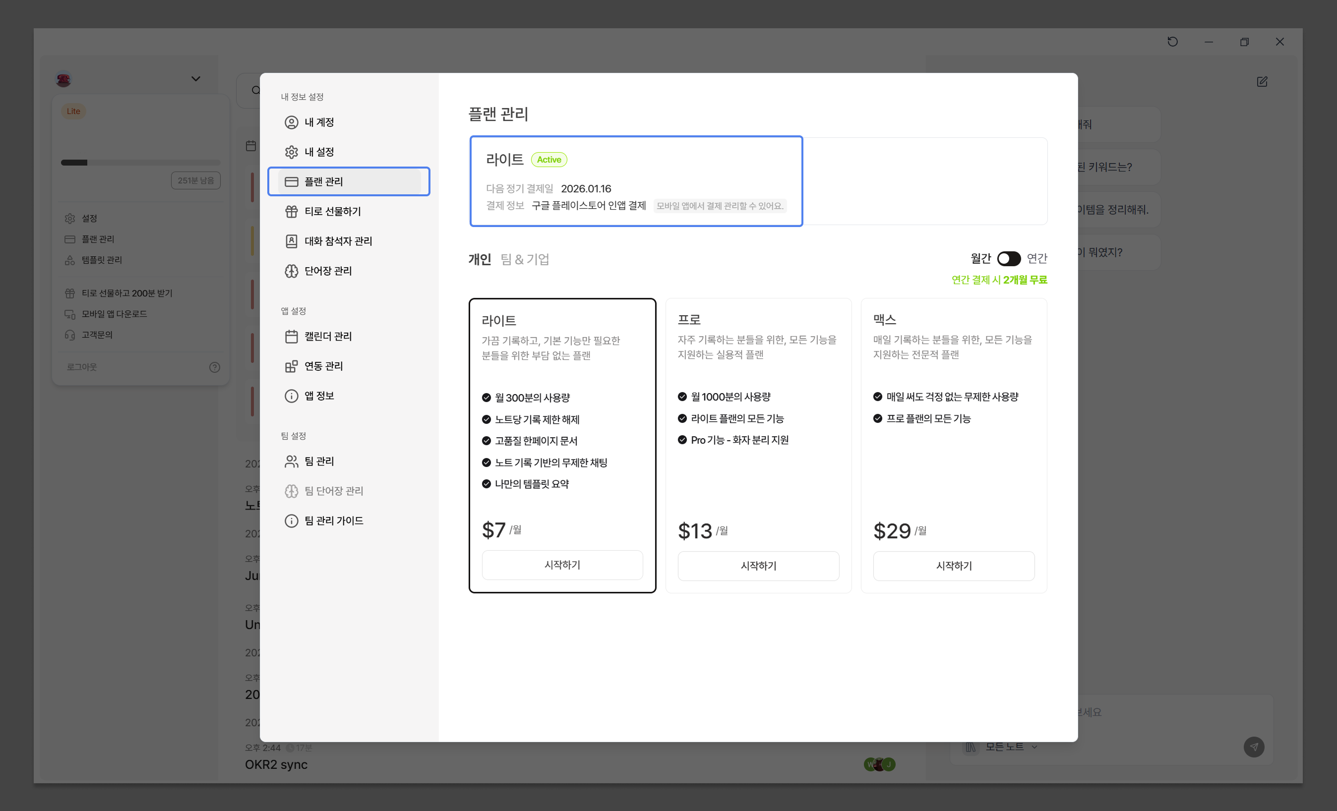Open 단어장 관리 brain icon

click(292, 271)
